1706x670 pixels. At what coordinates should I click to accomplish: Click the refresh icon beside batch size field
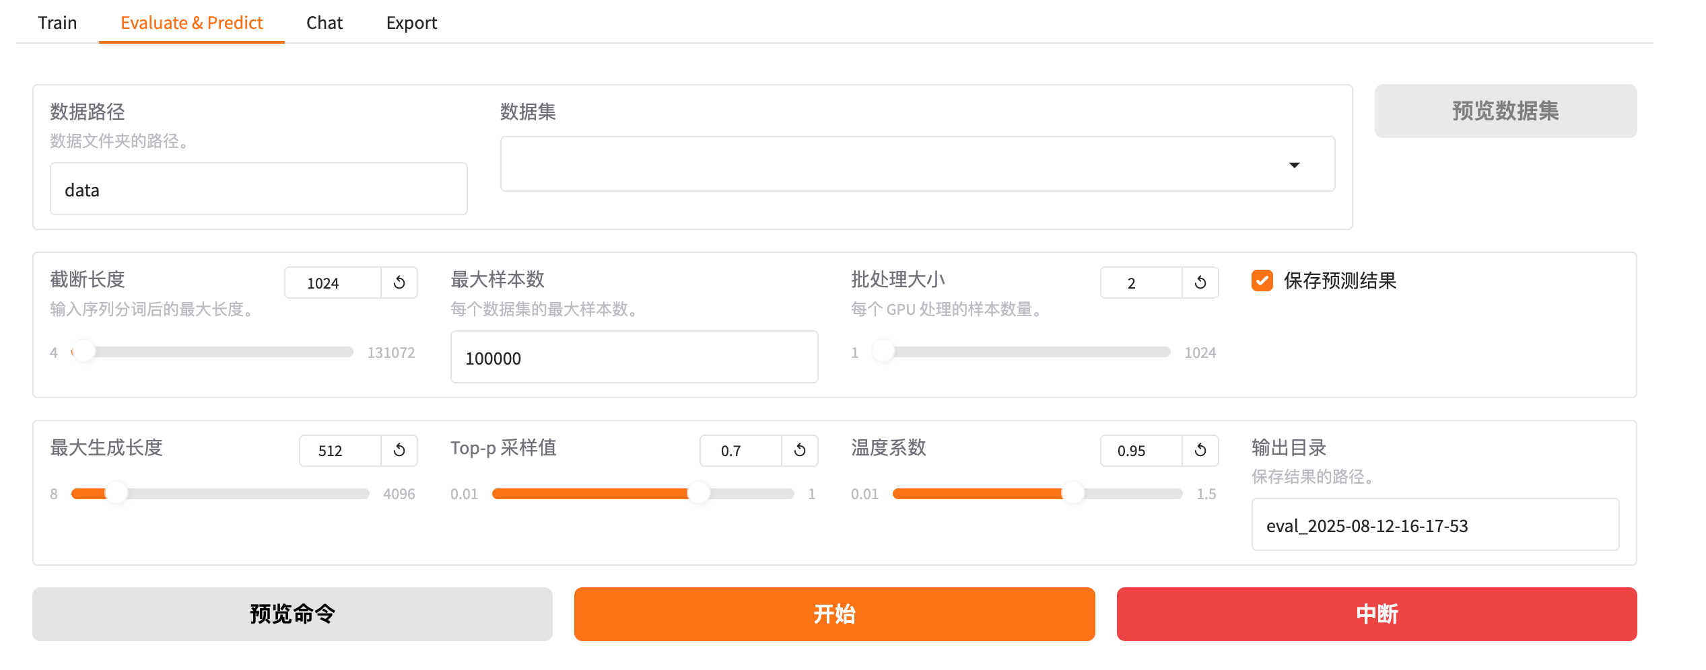[x=1200, y=282]
